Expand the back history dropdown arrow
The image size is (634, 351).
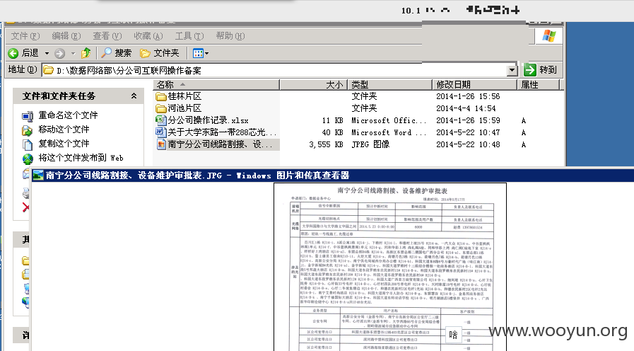[47, 53]
